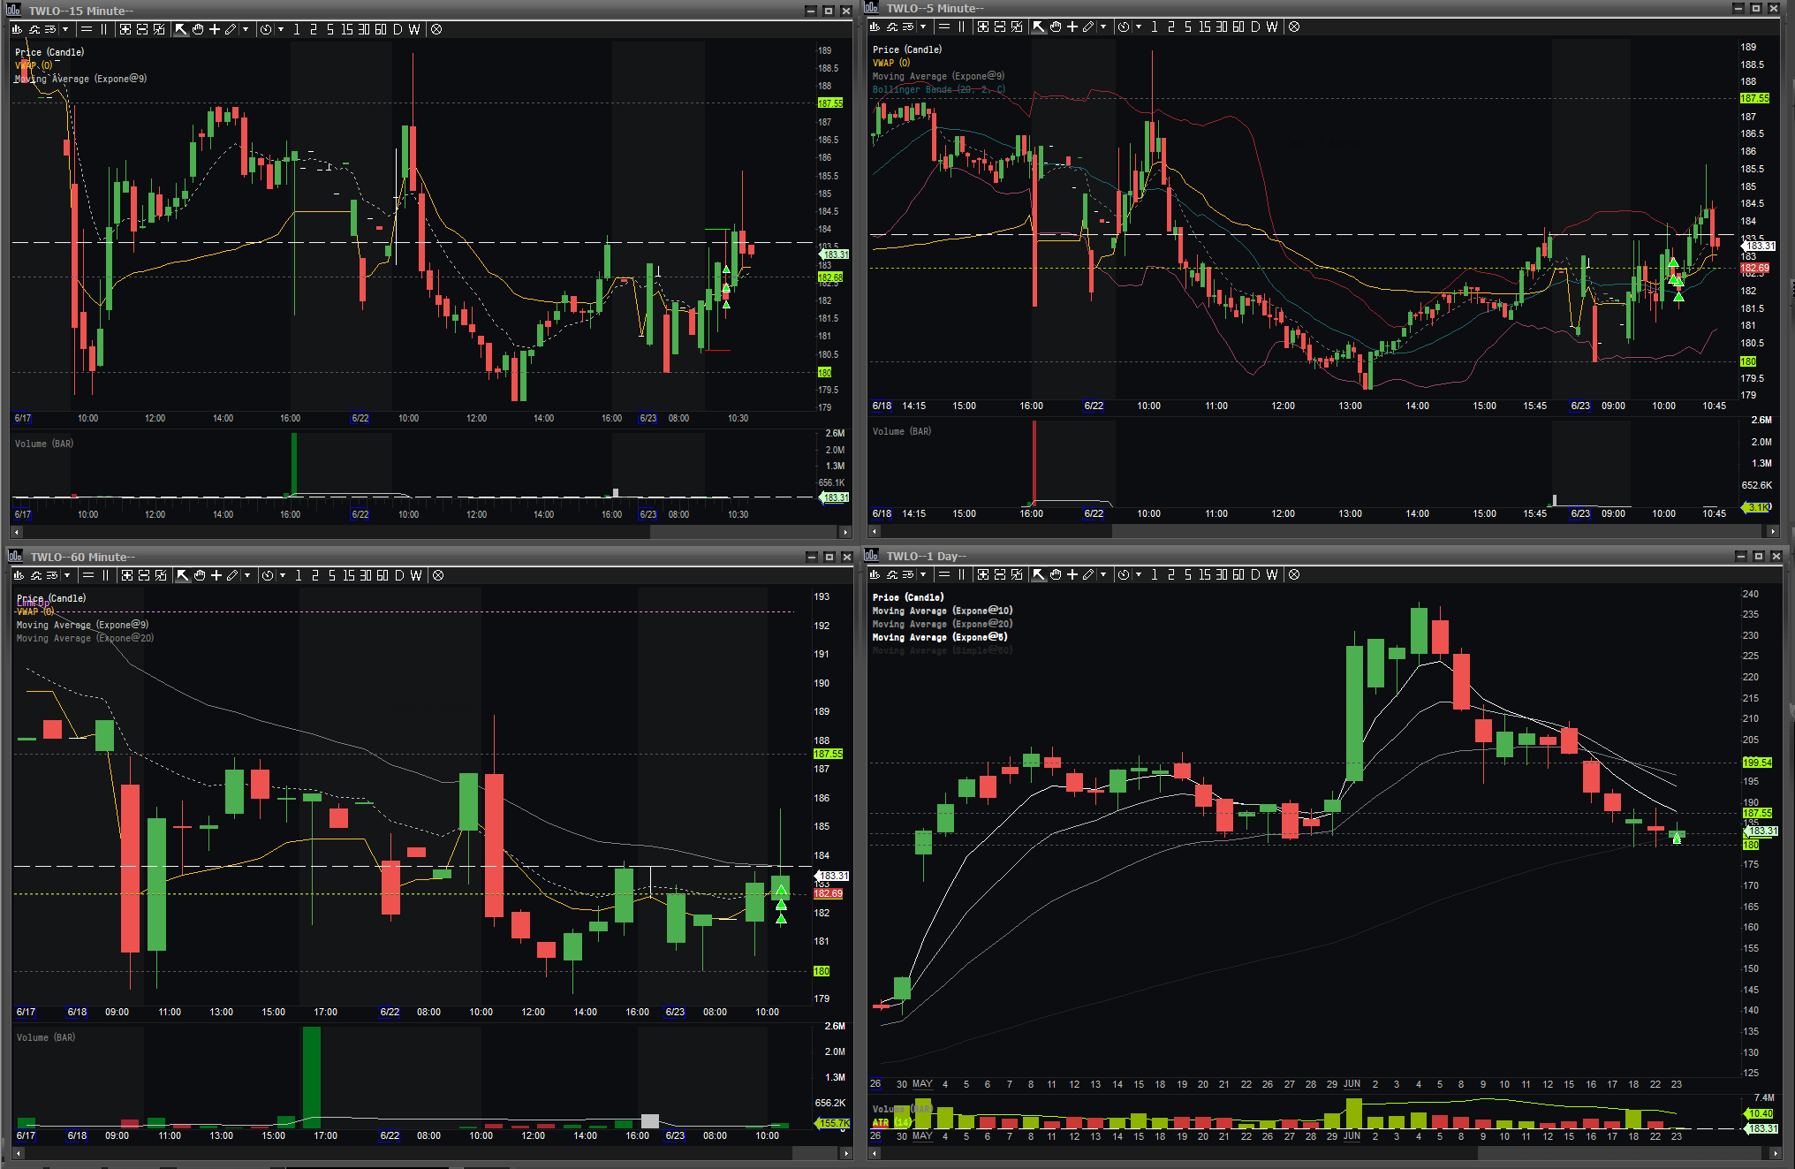Toggle vertical lines in 5 Minute chart toolbar
Image resolution: width=1795 pixels, height=1169 pixels.
click(x=961, y=27)
